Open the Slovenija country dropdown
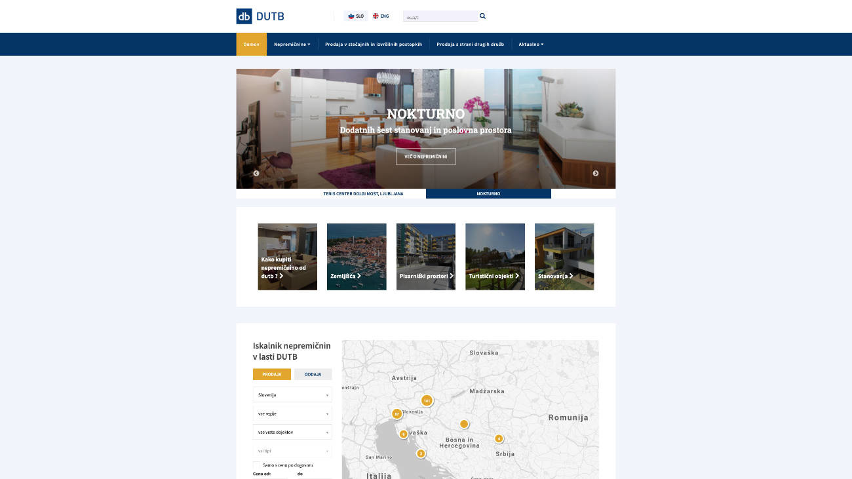 pyautogui.click(x=292, y=395)
